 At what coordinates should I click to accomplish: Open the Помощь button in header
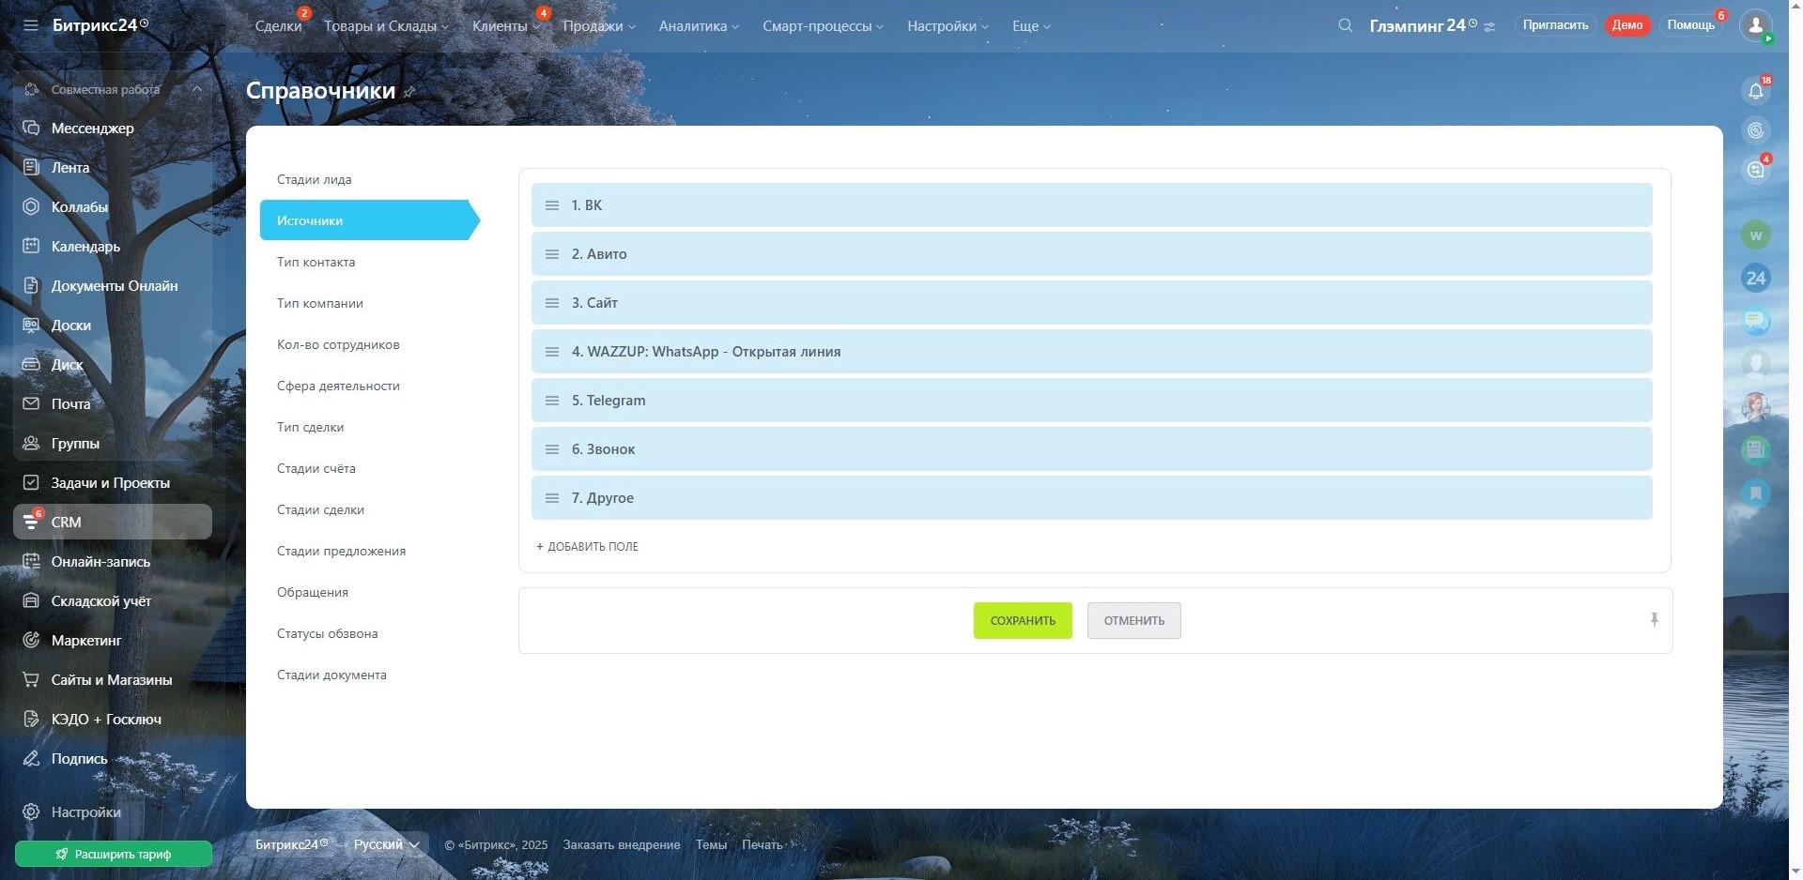pyautogui.click(x=1690, y=25)
